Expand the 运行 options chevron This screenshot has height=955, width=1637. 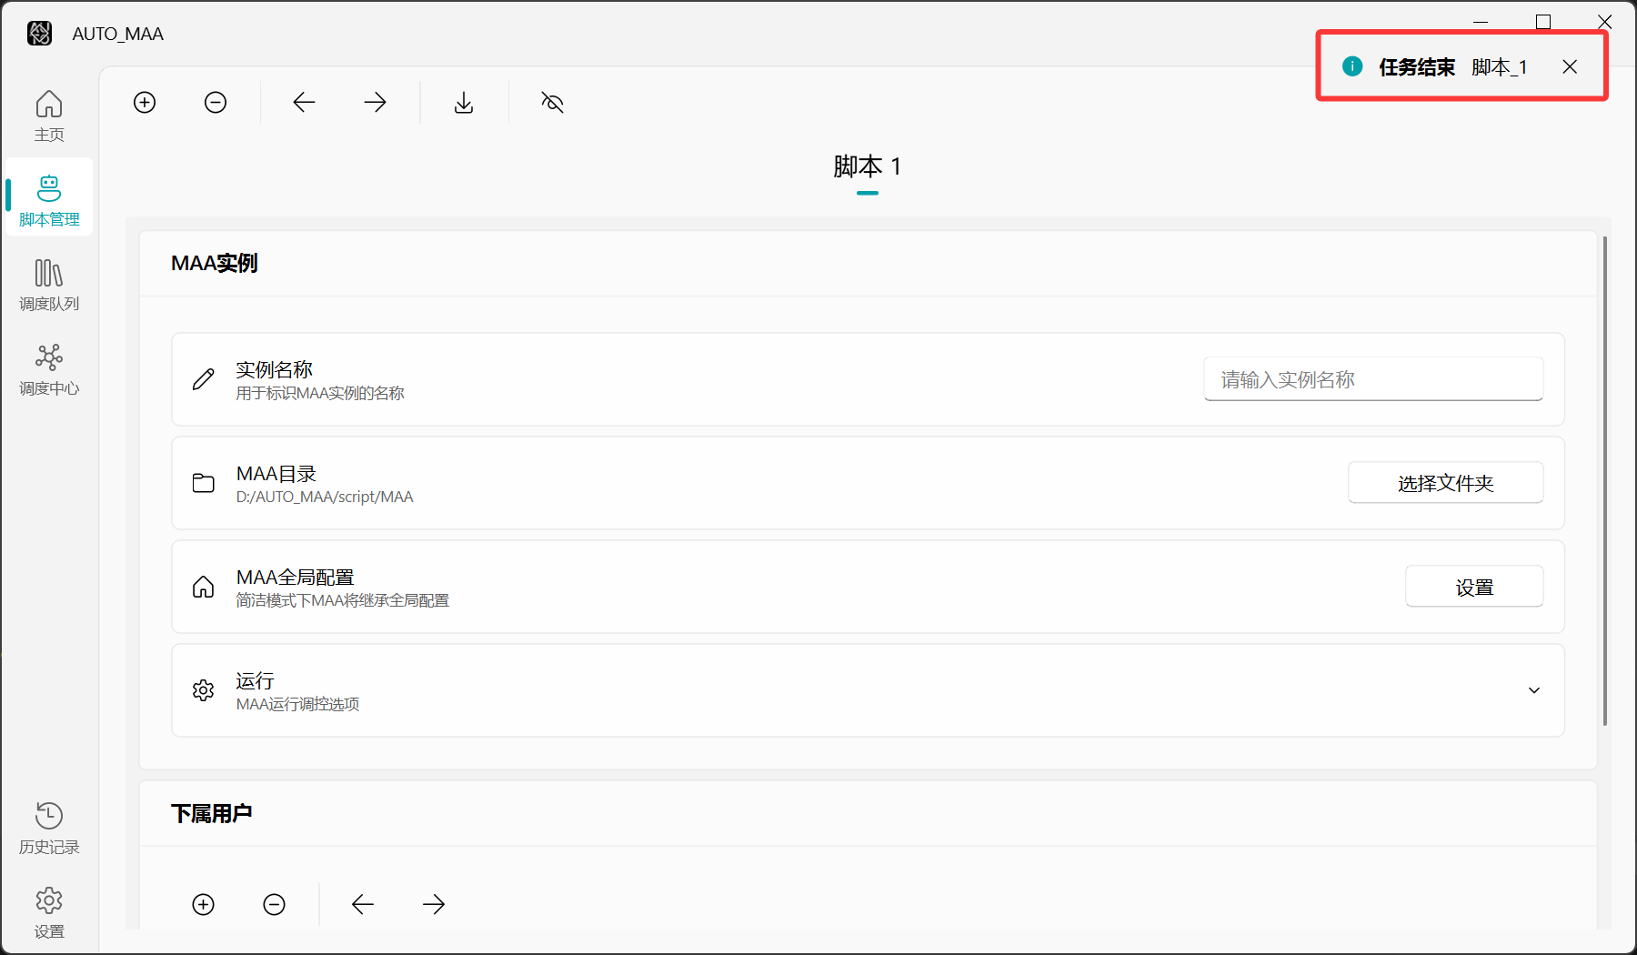point(1533,690)
